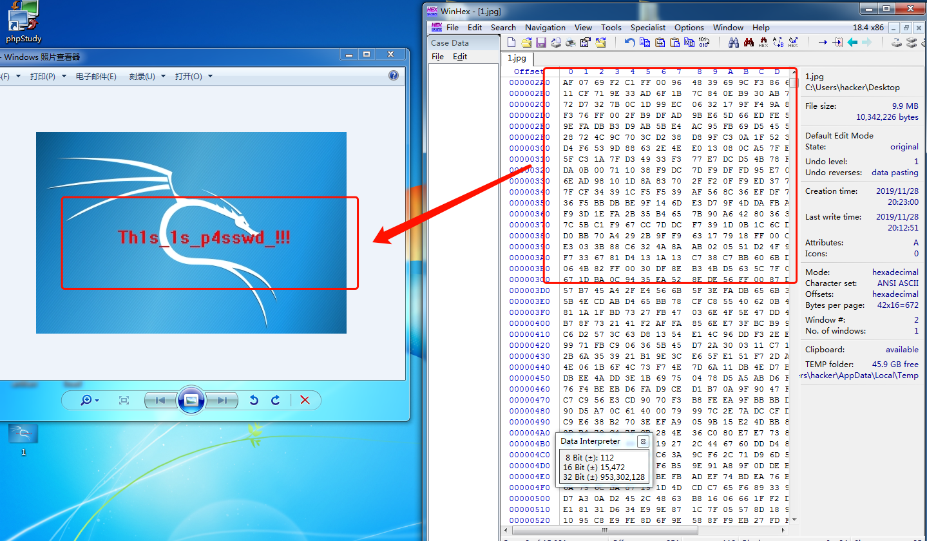Click the Go to offset arrow icon
This screenshot has height=541, width=927.
[823, 43]
